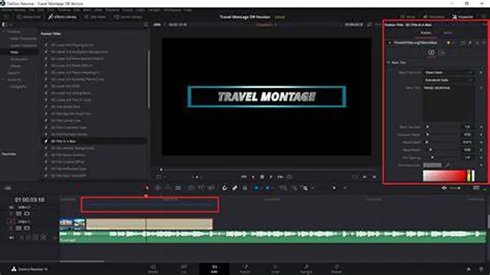This screenshot has height=275, width=490.
Task: Switch to the Deliver page
Action: point(337,269)
